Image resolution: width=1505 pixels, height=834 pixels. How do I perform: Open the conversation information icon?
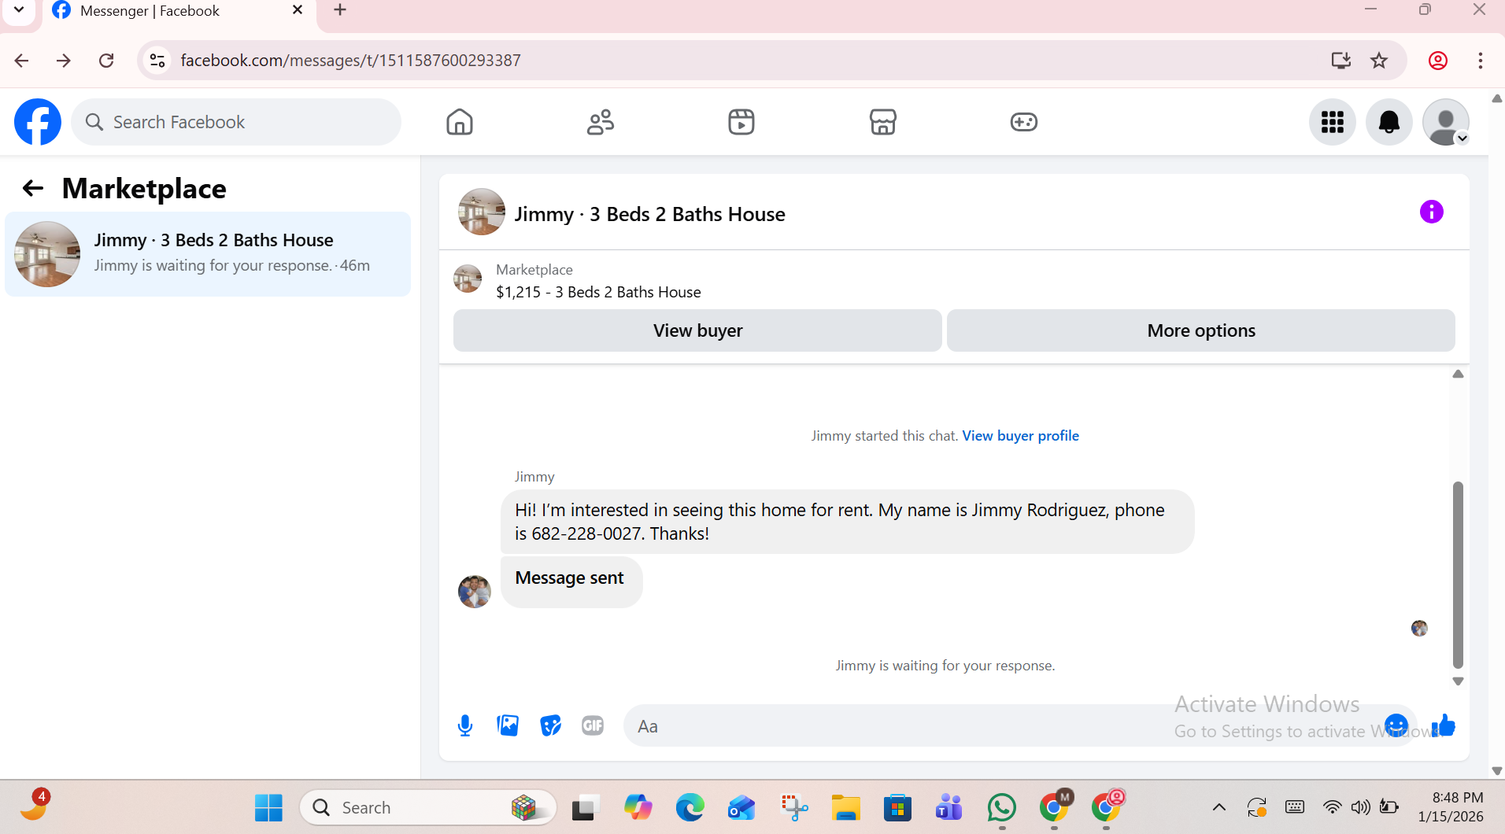[1431, 212]
